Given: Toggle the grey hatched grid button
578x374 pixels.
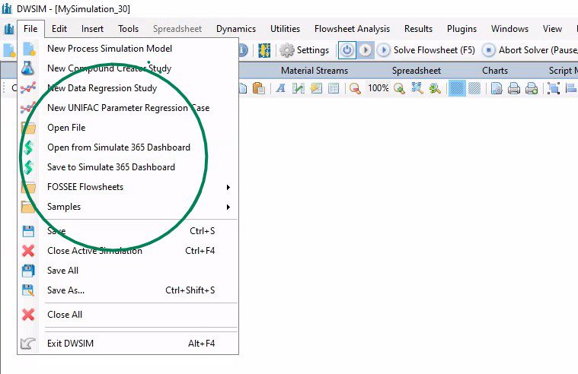Looking at the screenshot, I should tap(474, 88).
